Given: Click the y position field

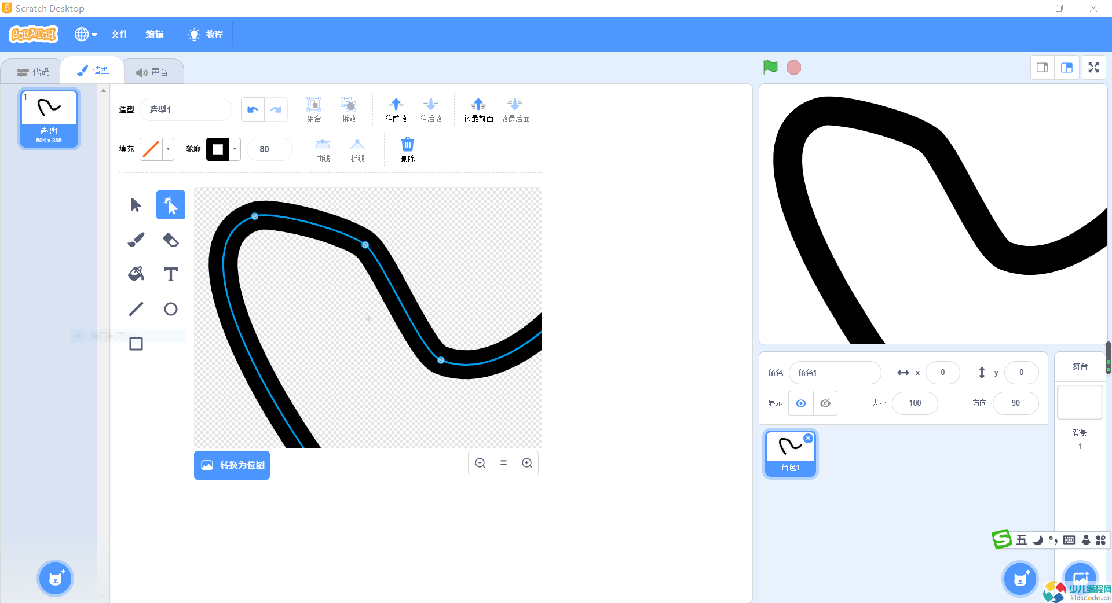Looking at the screenshot, I should click(1021, 373).
